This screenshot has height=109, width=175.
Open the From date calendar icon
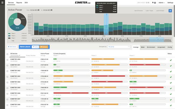(39, 10)
